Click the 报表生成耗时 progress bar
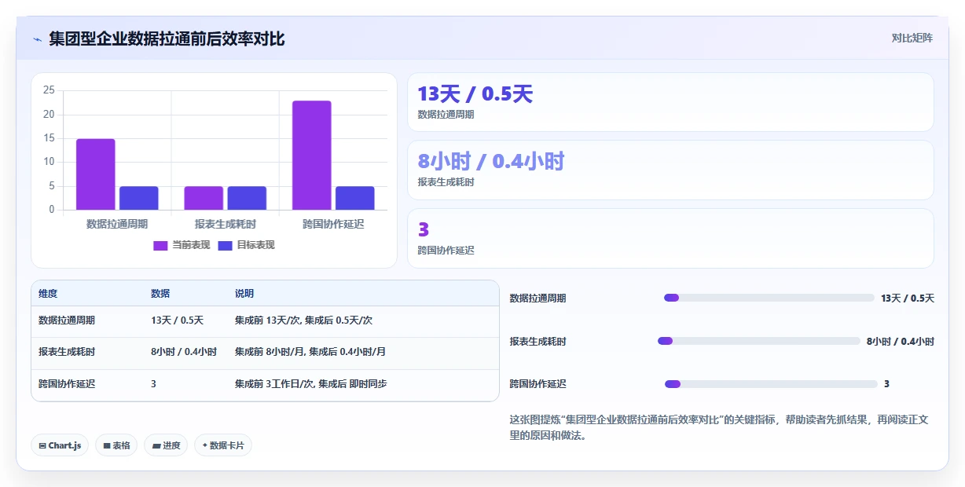 [x=759, y=341]
